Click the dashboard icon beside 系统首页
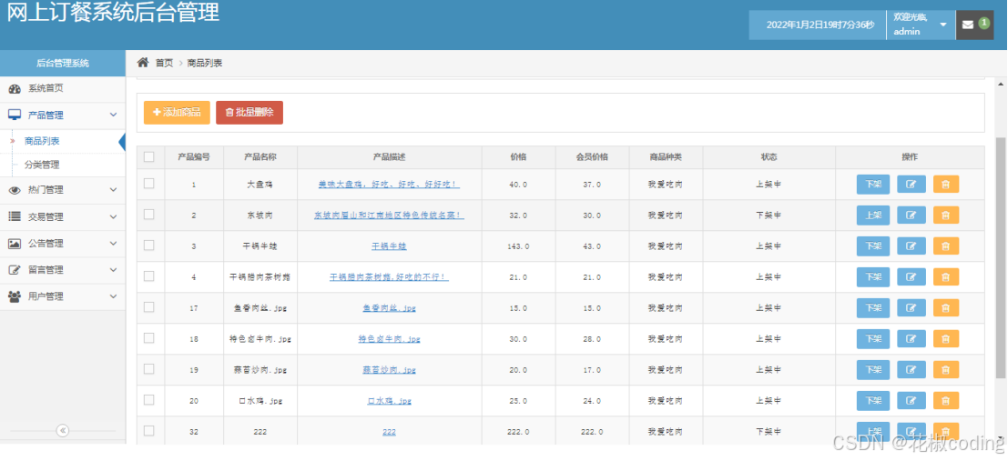Image resolution: width=1008 pixels, height=461 pixels. click(15, 88)
